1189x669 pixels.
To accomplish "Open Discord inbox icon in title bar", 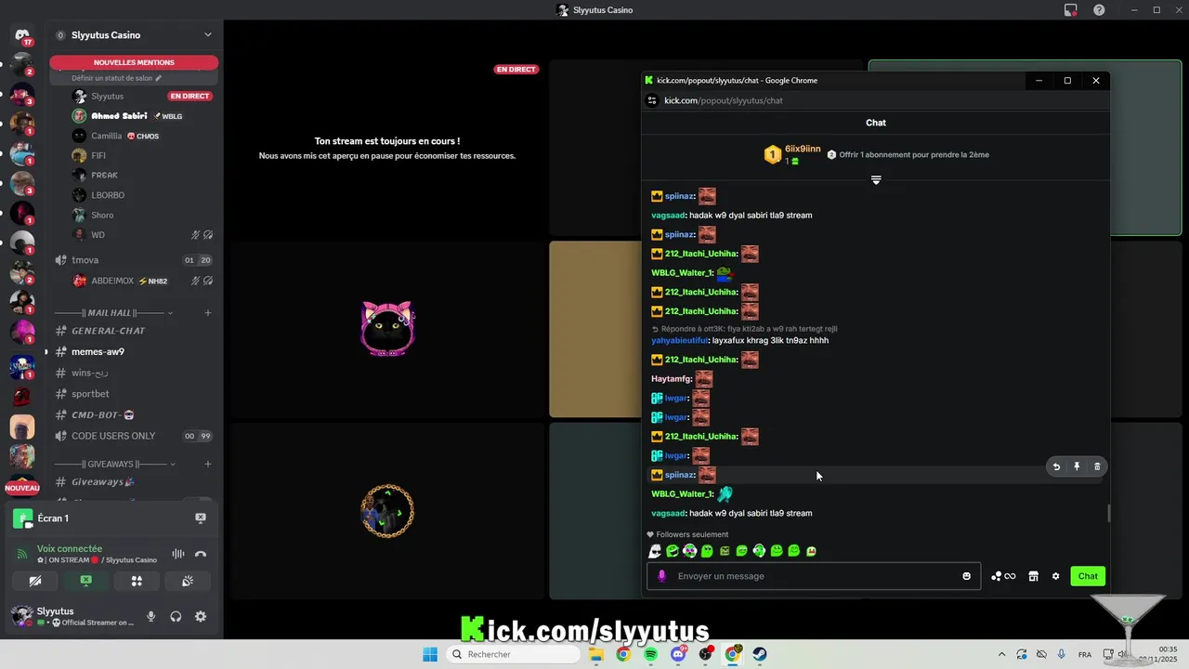I will [x=1071, y=10].
